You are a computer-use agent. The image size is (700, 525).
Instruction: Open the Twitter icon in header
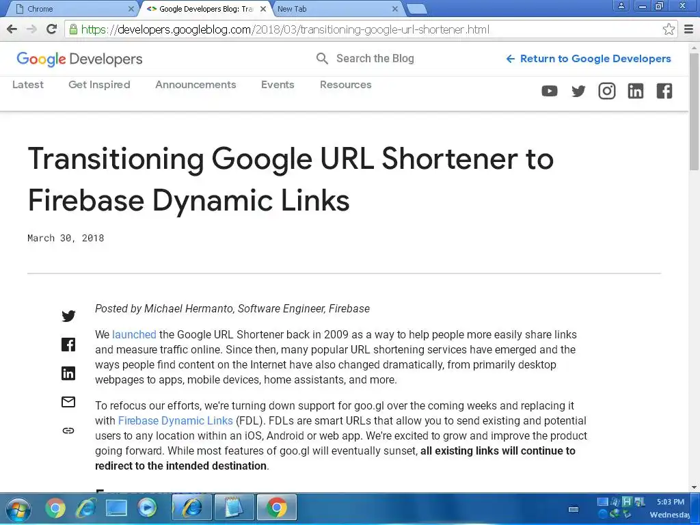click(578, 91)
